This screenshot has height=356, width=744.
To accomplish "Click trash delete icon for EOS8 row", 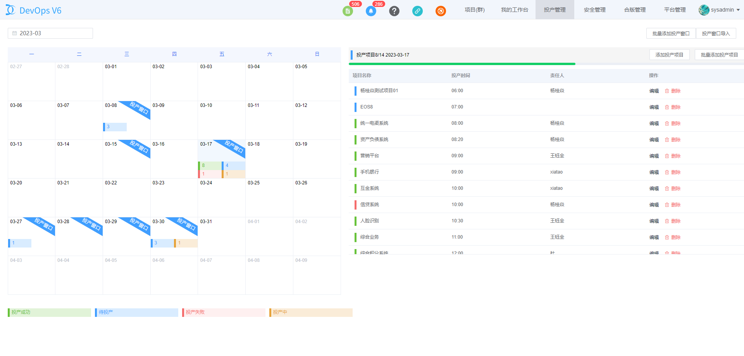I will pyautogui.click(x=667, y=107).
